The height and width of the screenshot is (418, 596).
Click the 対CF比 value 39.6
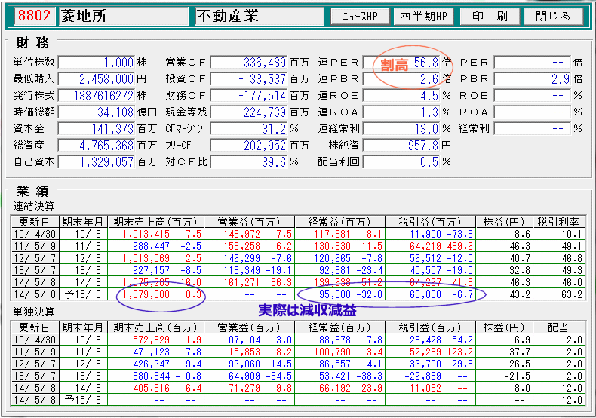tap(249, 162)
